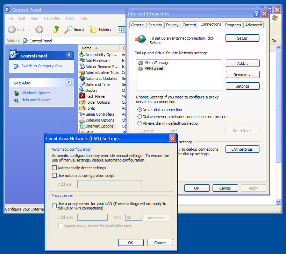Select Always dial my default connection
The width and height of the screenshot is (286, 254).
[140, 123]
